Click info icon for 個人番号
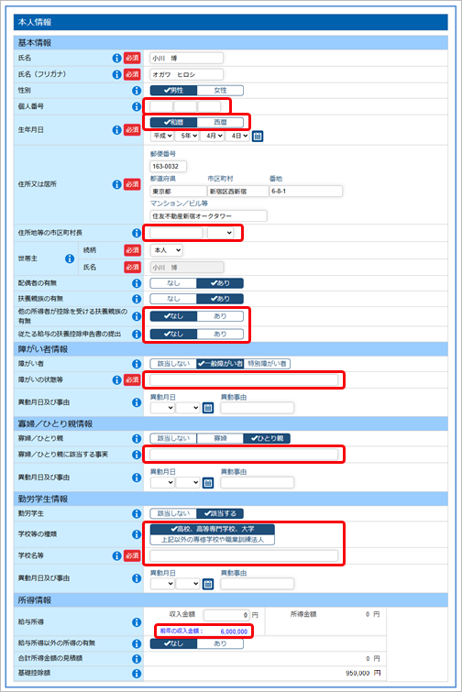The width and height of the screenshot is (462, 692). pos(137,106)
